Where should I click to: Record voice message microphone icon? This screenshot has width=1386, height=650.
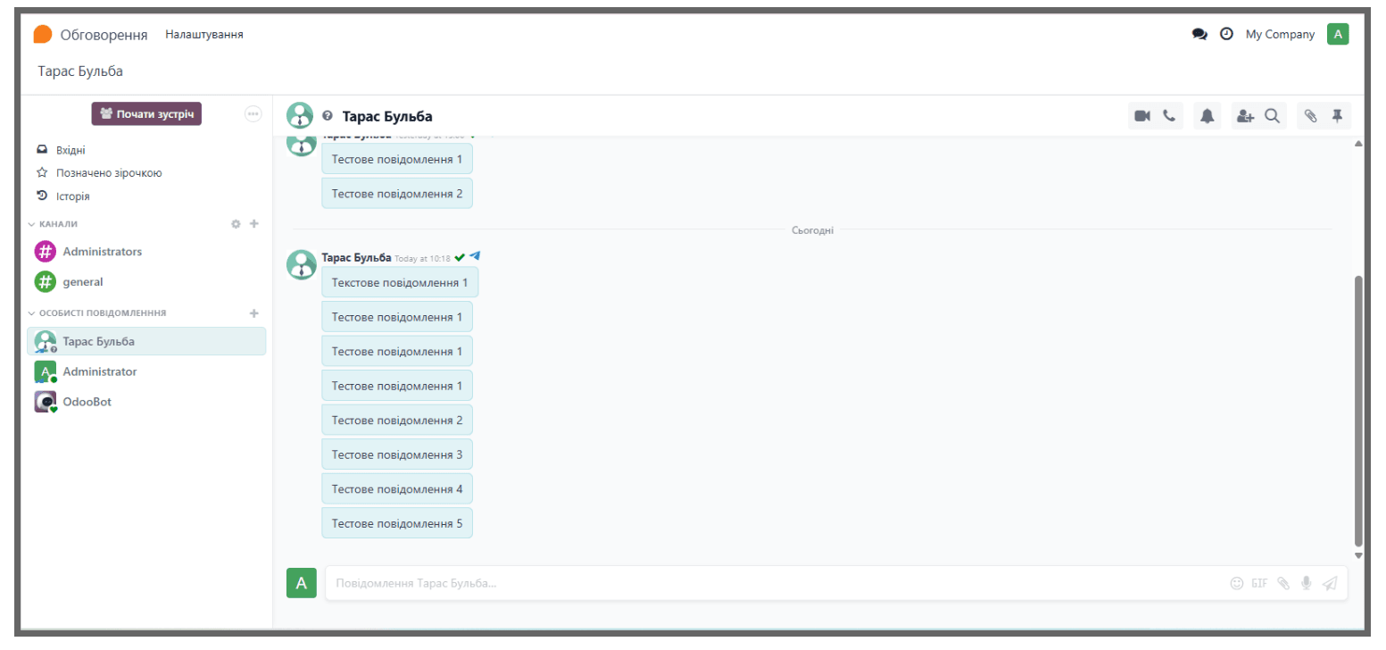pyautogui.click(x=1306, y=583)
